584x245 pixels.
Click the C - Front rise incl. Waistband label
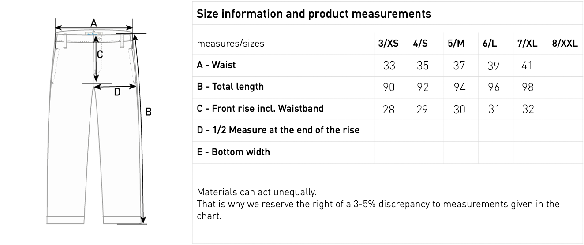click(x=260, y=108)
